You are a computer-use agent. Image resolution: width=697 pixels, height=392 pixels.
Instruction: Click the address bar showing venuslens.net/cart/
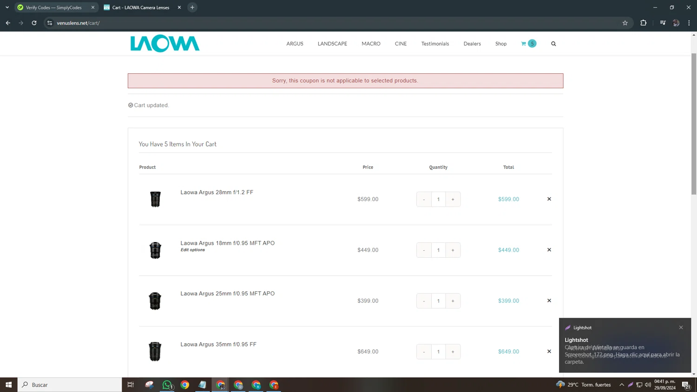(338, 23)
